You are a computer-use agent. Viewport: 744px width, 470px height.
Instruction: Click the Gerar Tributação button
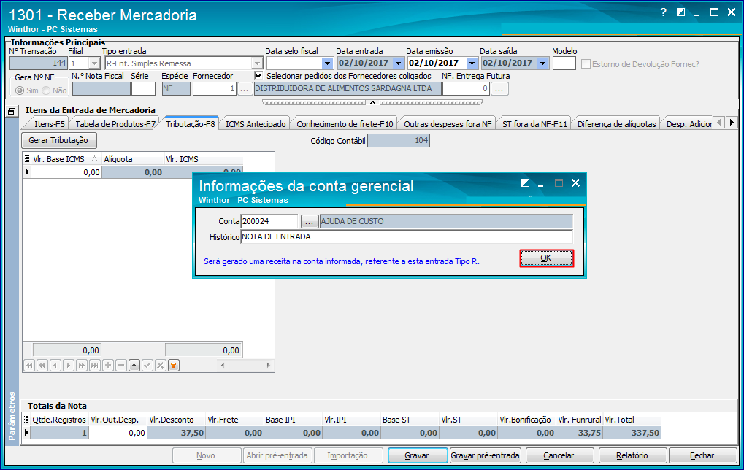pyautogui.click(x=58, y=140)
